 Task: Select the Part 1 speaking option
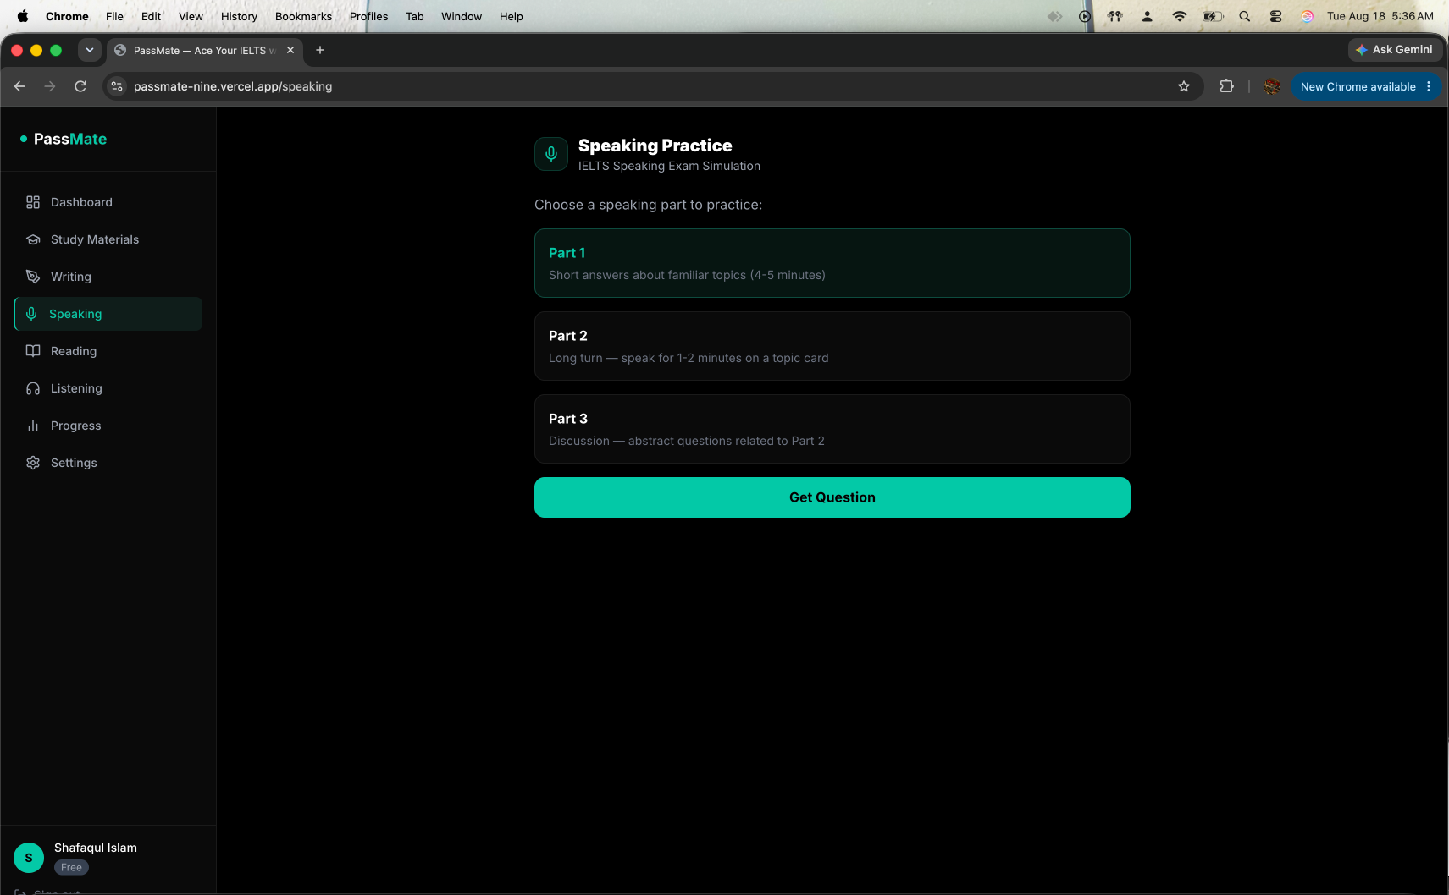(x=832, y=263)
